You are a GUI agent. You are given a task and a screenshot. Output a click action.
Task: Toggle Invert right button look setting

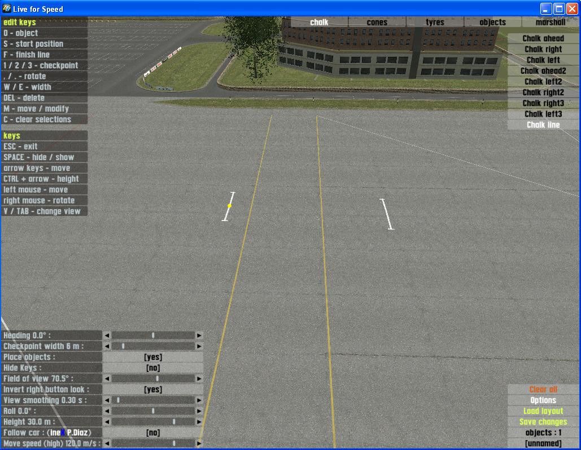152,389
